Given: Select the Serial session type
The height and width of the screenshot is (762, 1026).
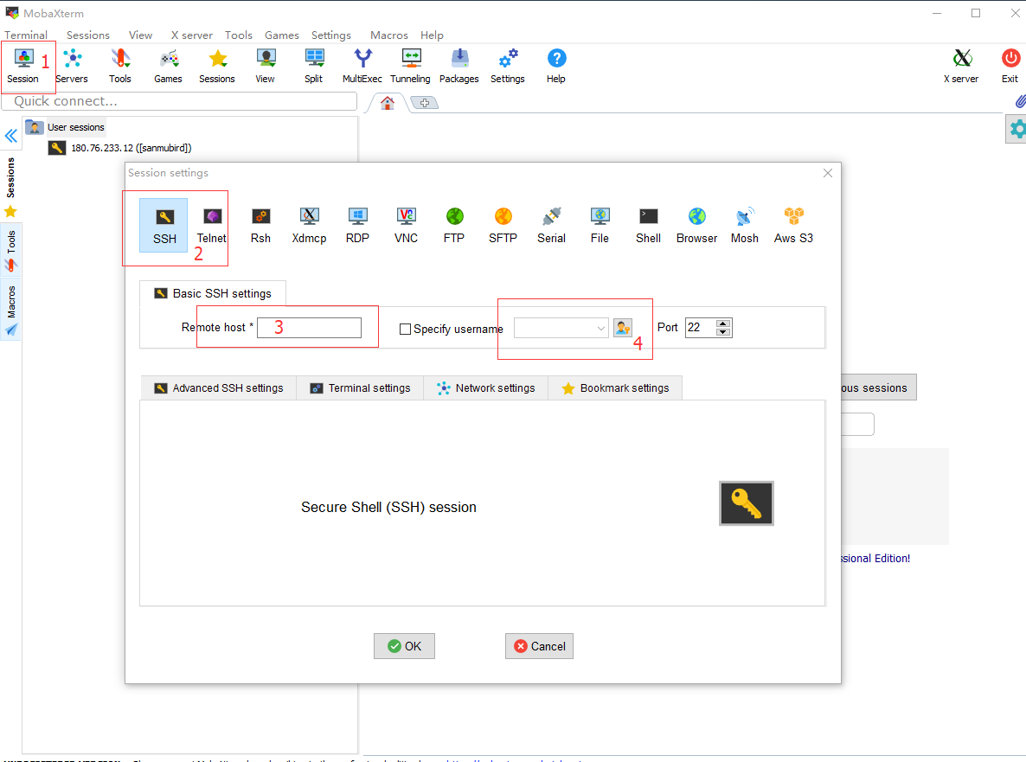Looking at the screenshot, I should (x=551, y=226).
